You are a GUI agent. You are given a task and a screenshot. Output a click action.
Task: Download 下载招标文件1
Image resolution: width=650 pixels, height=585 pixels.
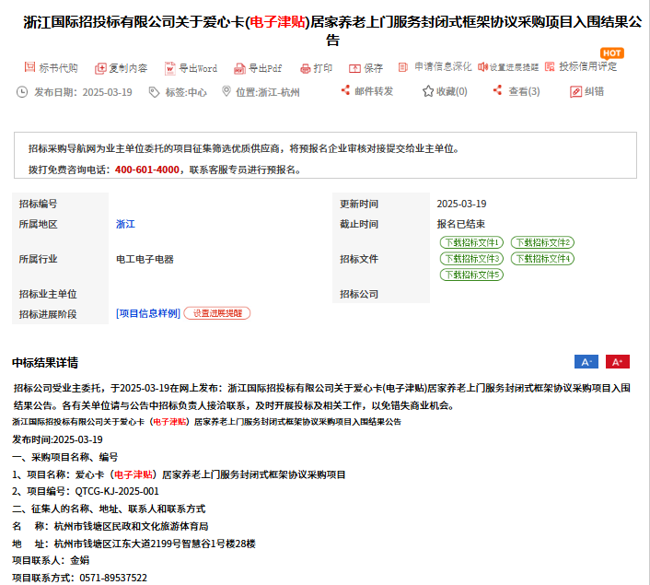tap(471, 242)
